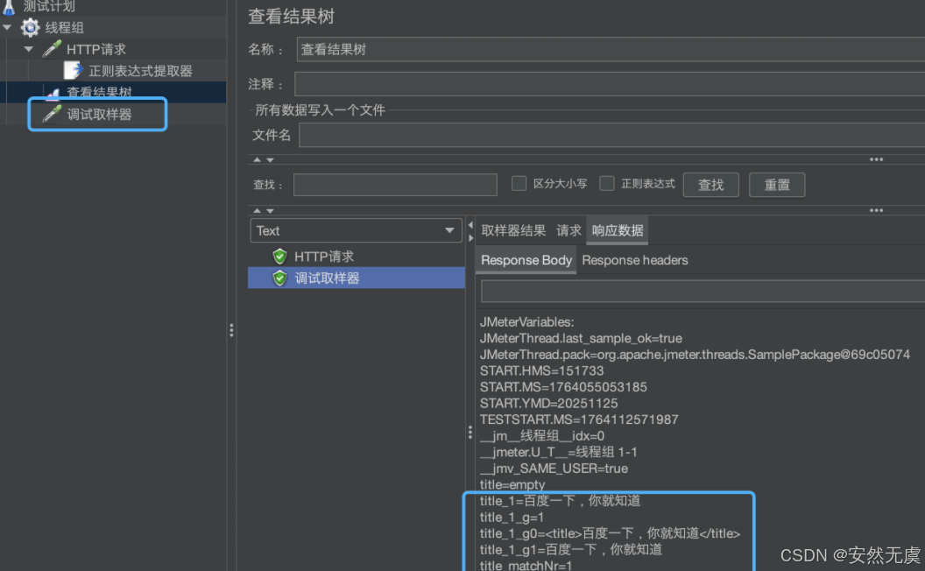Click vertical dots divider beside the left tree
The image size is (925, 571).
coord(231,330)
